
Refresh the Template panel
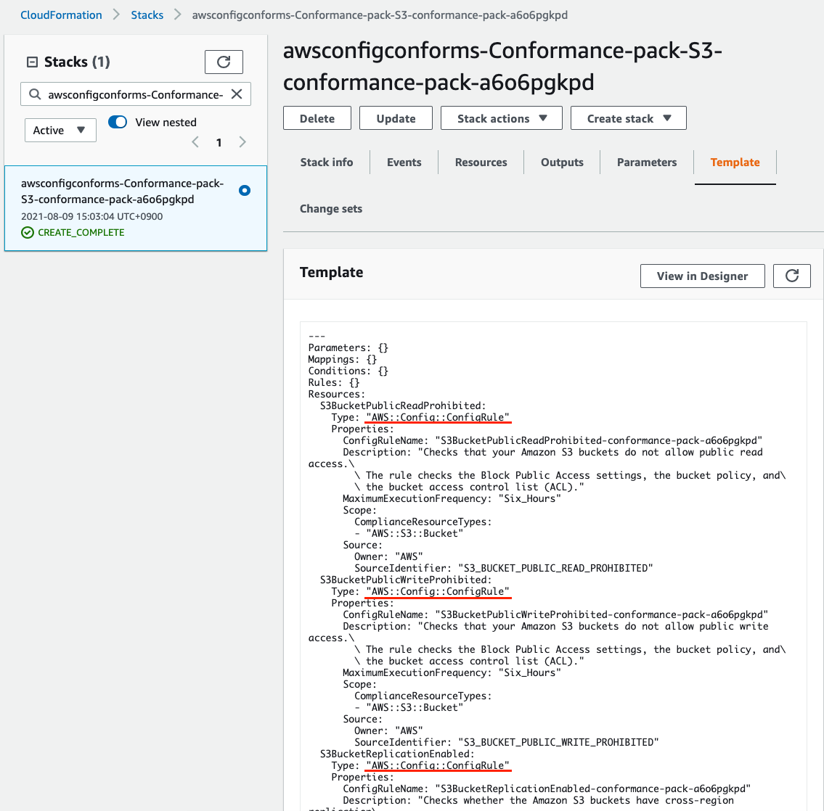click(792, 276)
